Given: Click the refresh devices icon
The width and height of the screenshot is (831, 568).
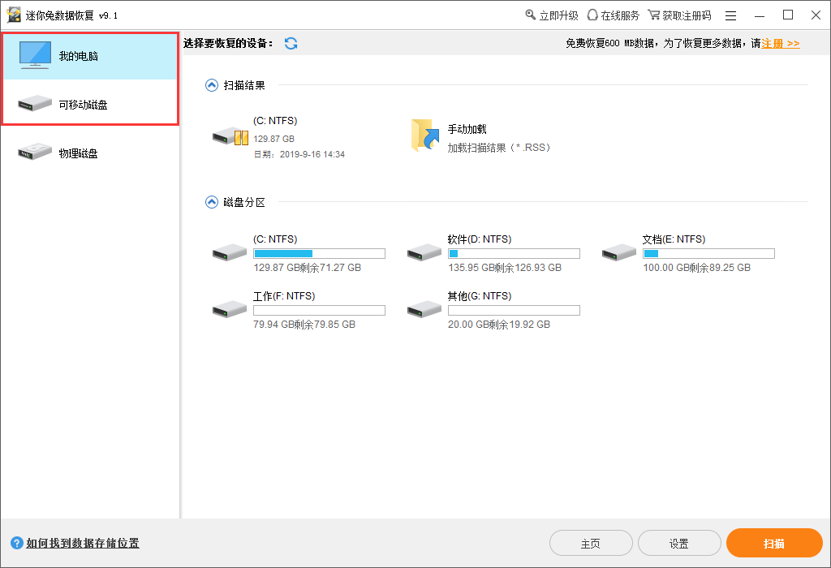Looking at the screenshot, I should click(291, 44).
